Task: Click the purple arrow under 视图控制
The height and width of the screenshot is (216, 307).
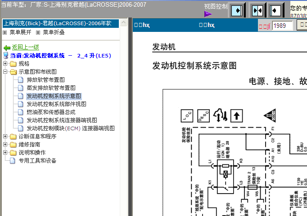Action: pos(208,14)
